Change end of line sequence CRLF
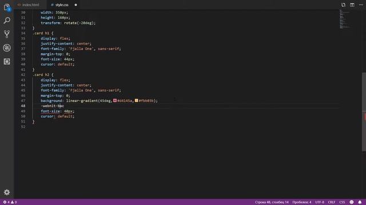This screenshot has width=366, height=205. (332, 202)
